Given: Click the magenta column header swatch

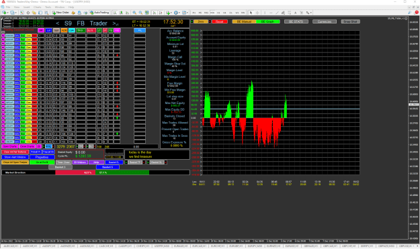Looking at the screenshot, I should pos(41,30).
